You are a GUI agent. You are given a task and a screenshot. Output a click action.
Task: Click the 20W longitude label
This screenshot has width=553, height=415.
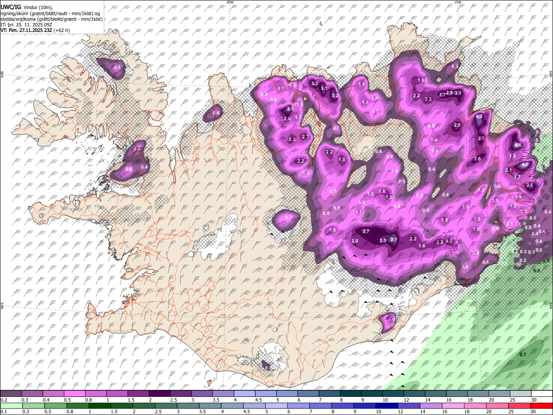[230, 2]
